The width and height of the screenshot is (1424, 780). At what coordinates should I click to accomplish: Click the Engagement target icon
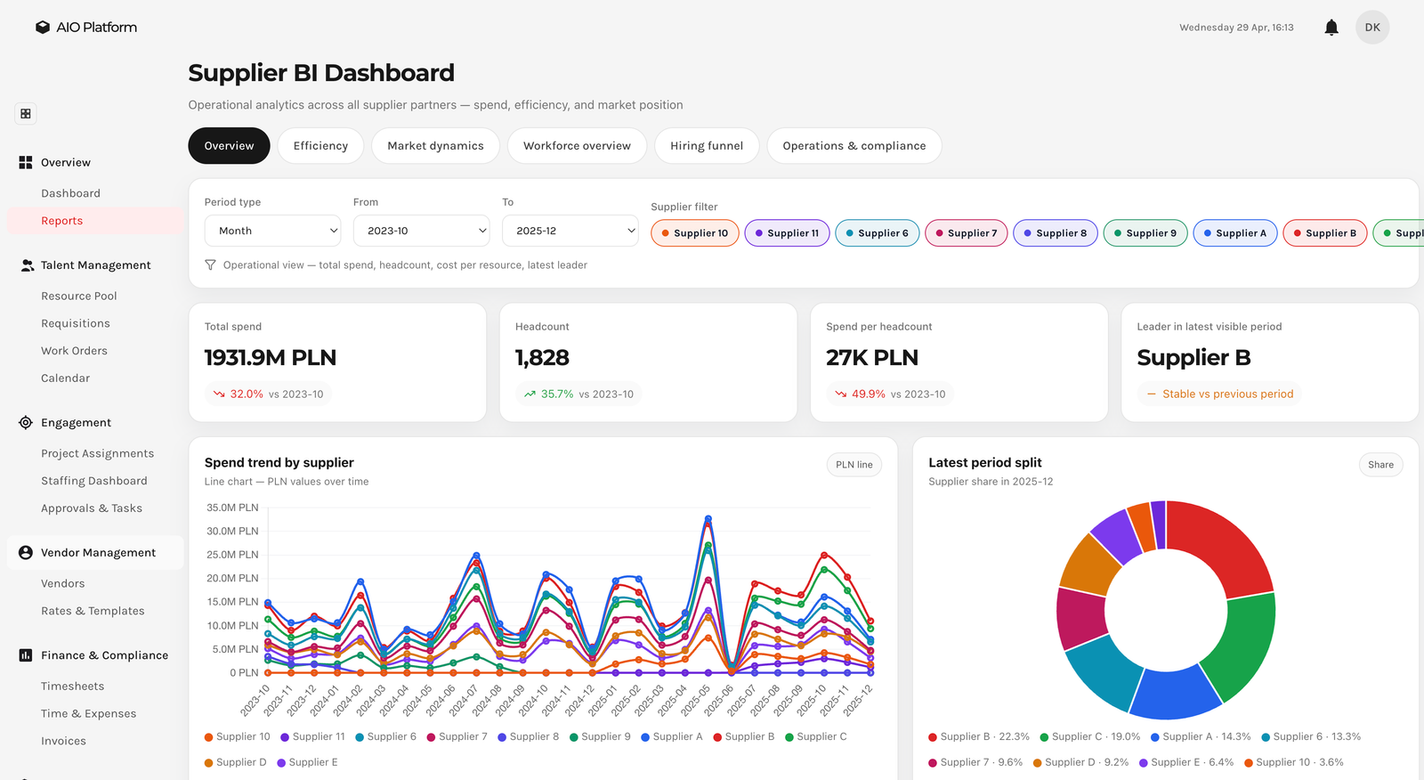26,423
